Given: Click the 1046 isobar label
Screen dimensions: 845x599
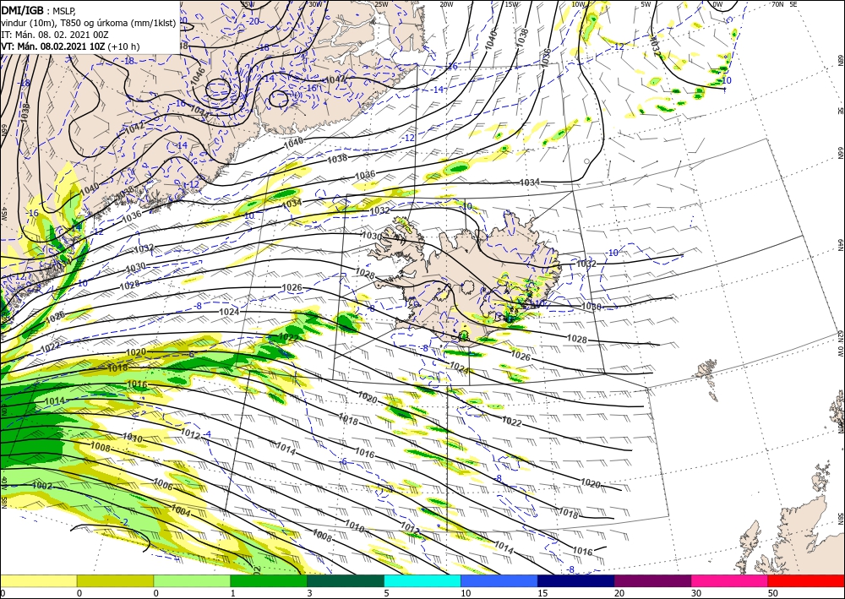Looking at the screenshot, I should tap(197, 76).
